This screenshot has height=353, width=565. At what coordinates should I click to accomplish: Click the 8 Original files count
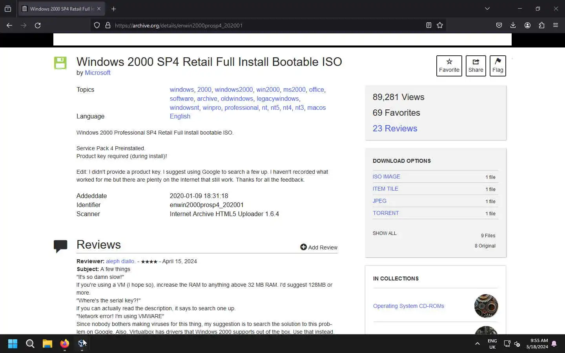[485, 246]
